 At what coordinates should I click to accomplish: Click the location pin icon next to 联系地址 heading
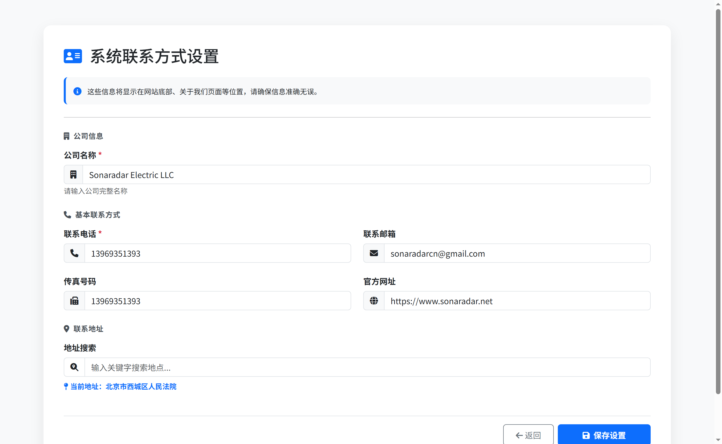(66, 329)
